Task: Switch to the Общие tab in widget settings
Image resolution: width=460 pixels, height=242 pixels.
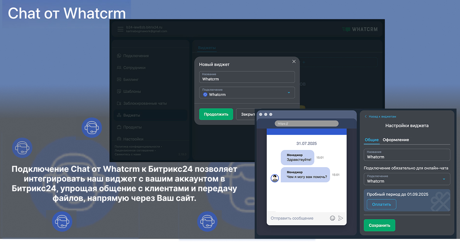Action: tap(371, 140)
